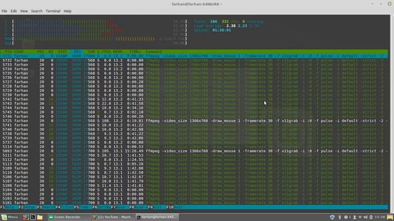Image resolution: width=394 pixels, height=221 pixels.
Task: Switch to farhan terminal taskbar window
Action: coord(157,217)
